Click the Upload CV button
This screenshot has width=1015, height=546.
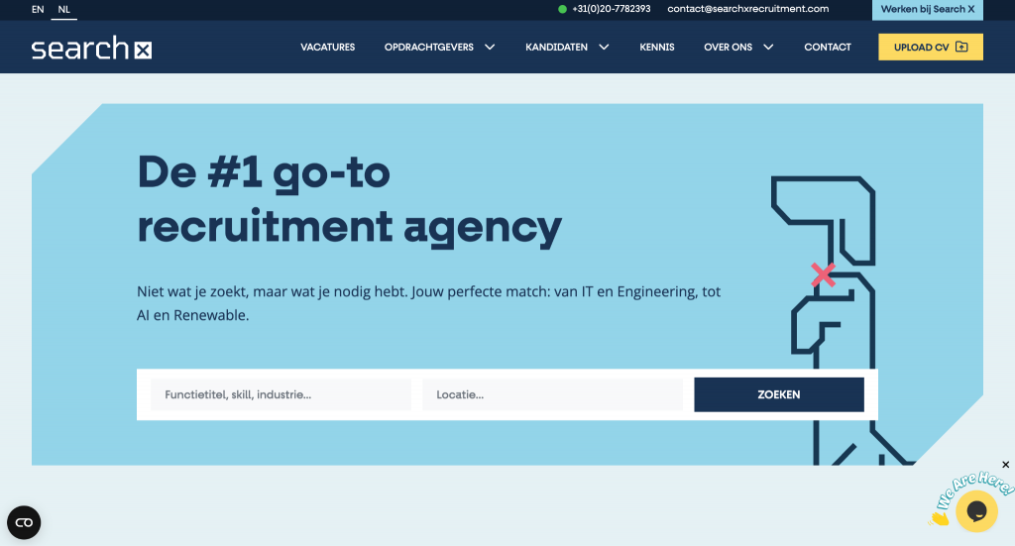(x=930, y=48)
